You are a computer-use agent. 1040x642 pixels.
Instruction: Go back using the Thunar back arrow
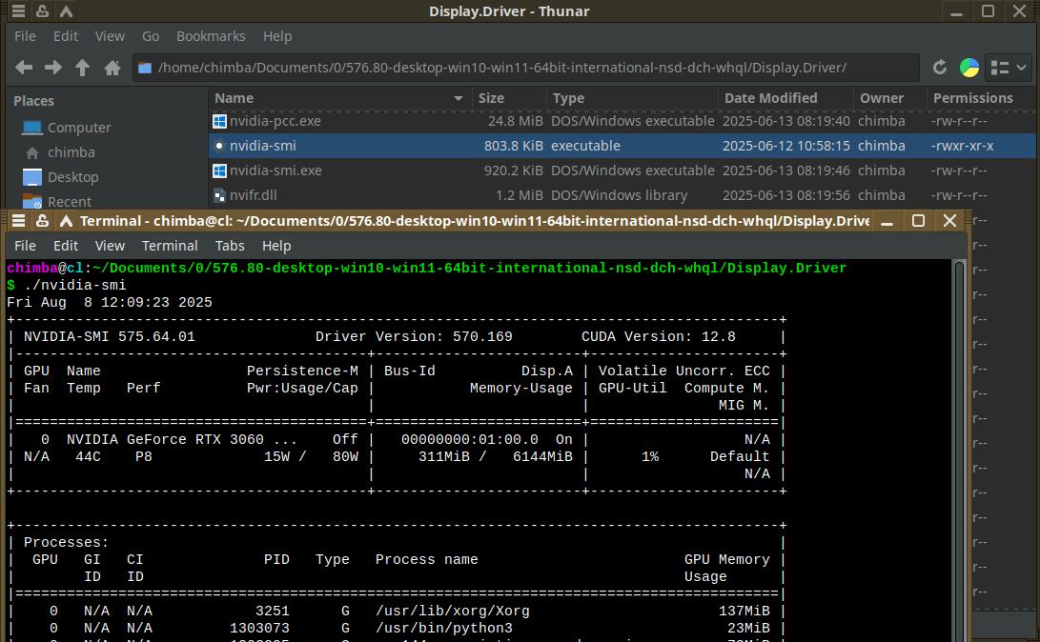[24, 68]
